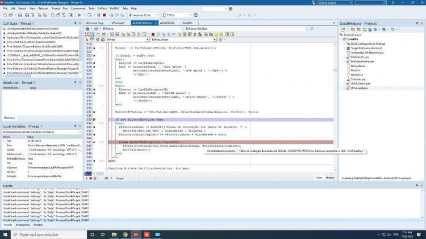Viewport: 426px width, 239px height.
Task: Click the New Items icon in main toolbar
Action: [5, 15]
